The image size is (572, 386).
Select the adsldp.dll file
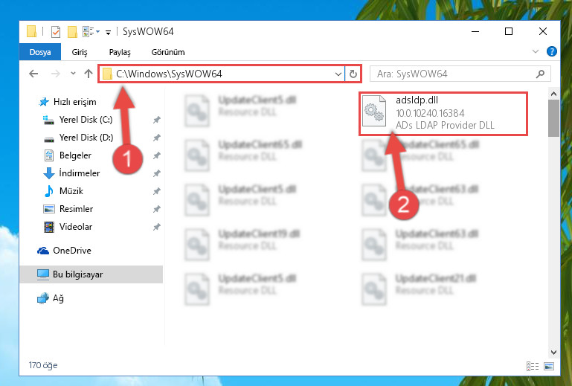(443, 114)
